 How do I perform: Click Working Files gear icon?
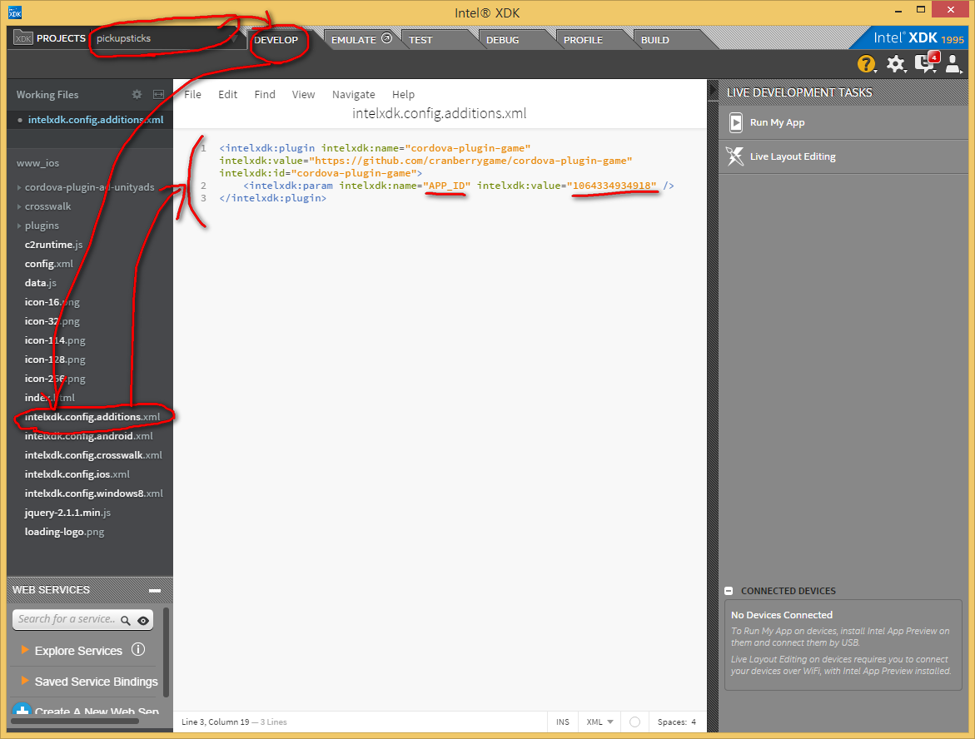(137, 95)
